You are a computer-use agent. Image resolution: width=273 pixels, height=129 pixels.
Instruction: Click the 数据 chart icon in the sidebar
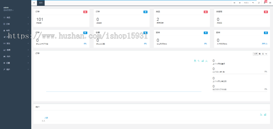[4, 50]
